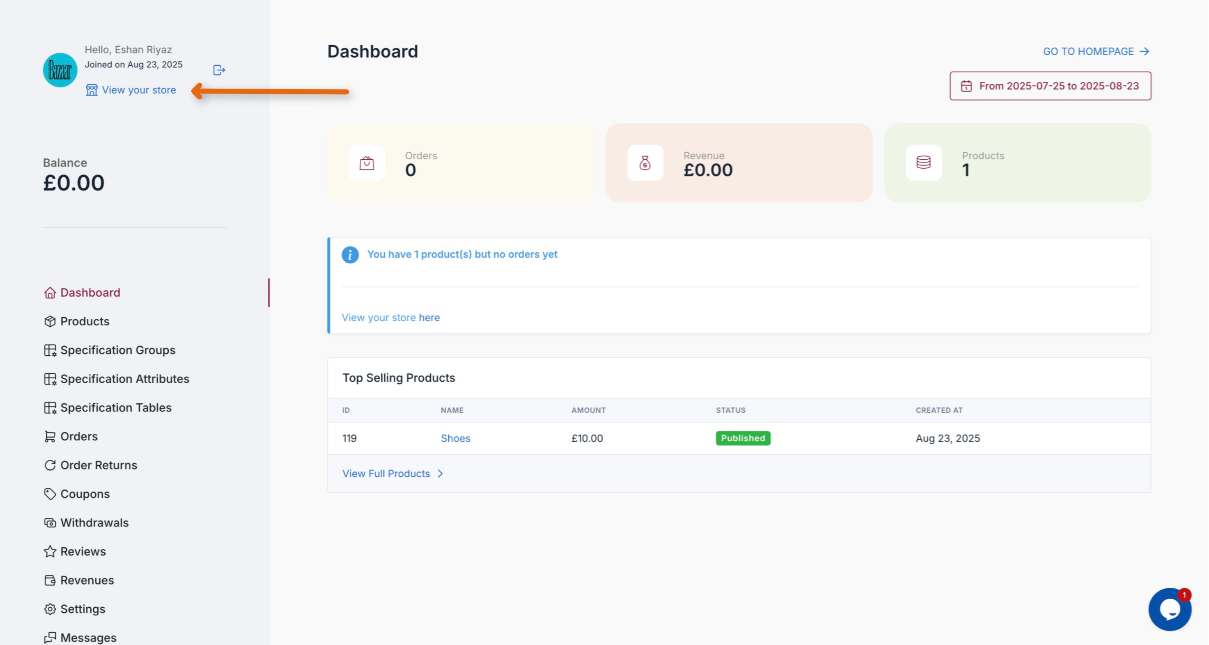This screenshot has width=1209, height=645.
Task: Open Specification Groups in the sidebar
Action: click(x=118, y=350)
